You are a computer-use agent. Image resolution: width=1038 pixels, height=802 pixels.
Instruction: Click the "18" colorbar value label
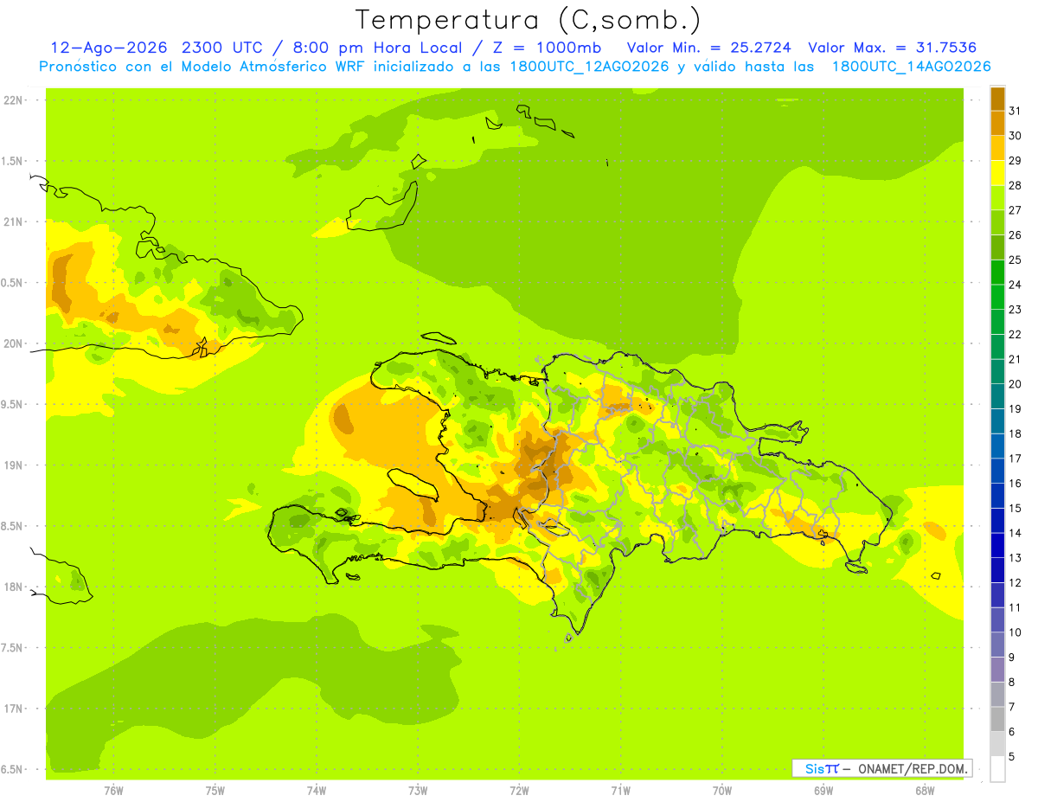point(1015,433)
